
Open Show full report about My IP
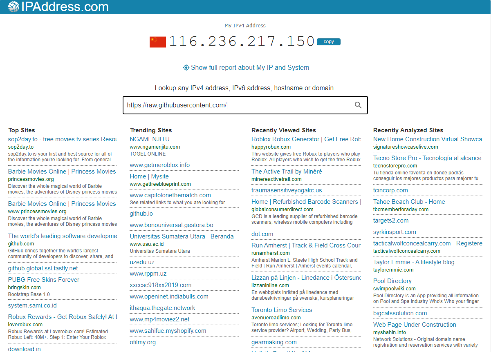click(250, 68)
